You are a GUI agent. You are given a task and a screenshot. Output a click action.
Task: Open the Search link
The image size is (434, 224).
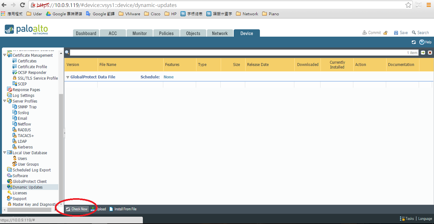[x=420, y=33]
